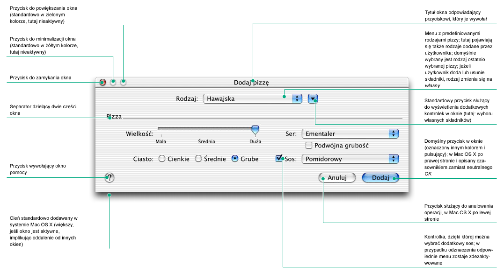504x280 pixels.
Task: Click the inactive green zoom window button
Action: [x=123, y=82]
